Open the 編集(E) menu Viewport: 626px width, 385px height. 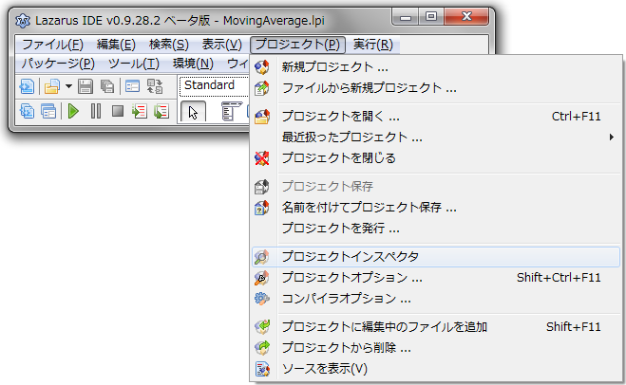(x=116, y=45)
